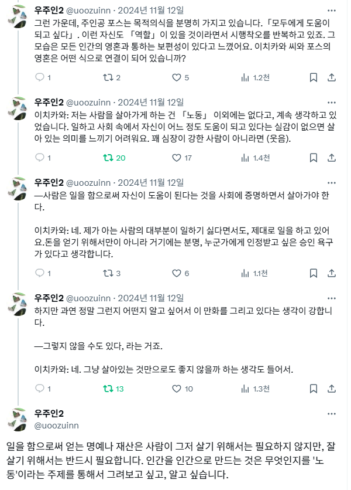The height and width of the screenshot is (490, 351).
Task: Share the tweet with 1.1천 views
Action: pos(331,273)
